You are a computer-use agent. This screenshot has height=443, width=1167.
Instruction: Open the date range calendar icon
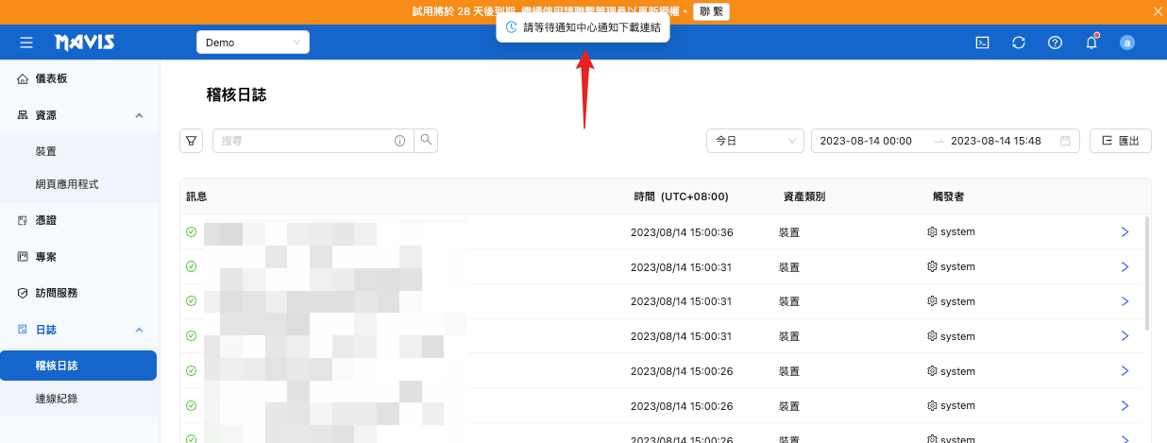(1066, 141)
